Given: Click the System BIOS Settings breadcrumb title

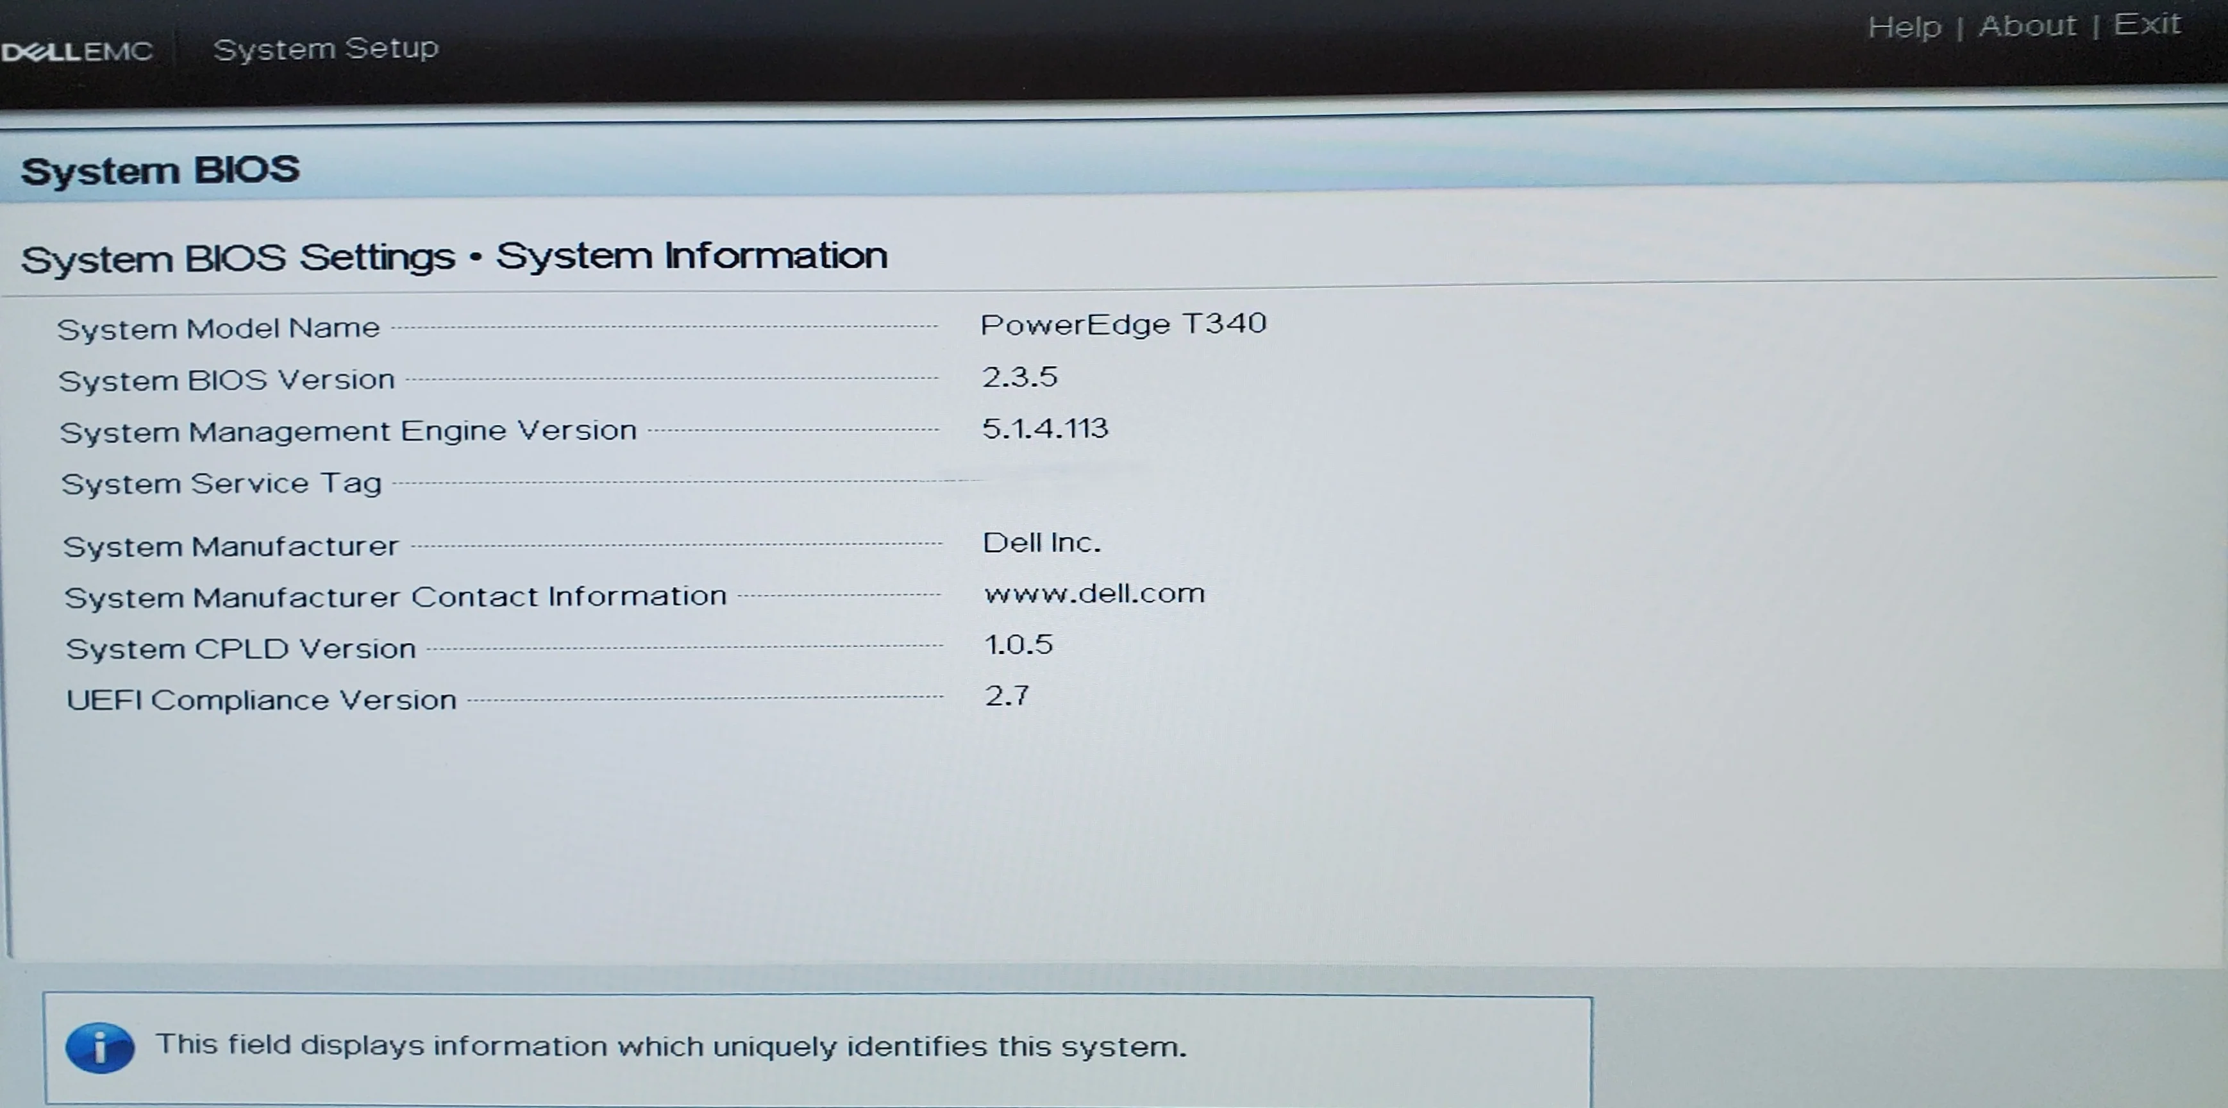Looking at the screenshot, I should (x=454, y=258).
